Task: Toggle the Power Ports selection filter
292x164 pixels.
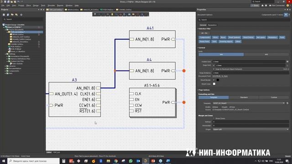Action: click(204, 41)
